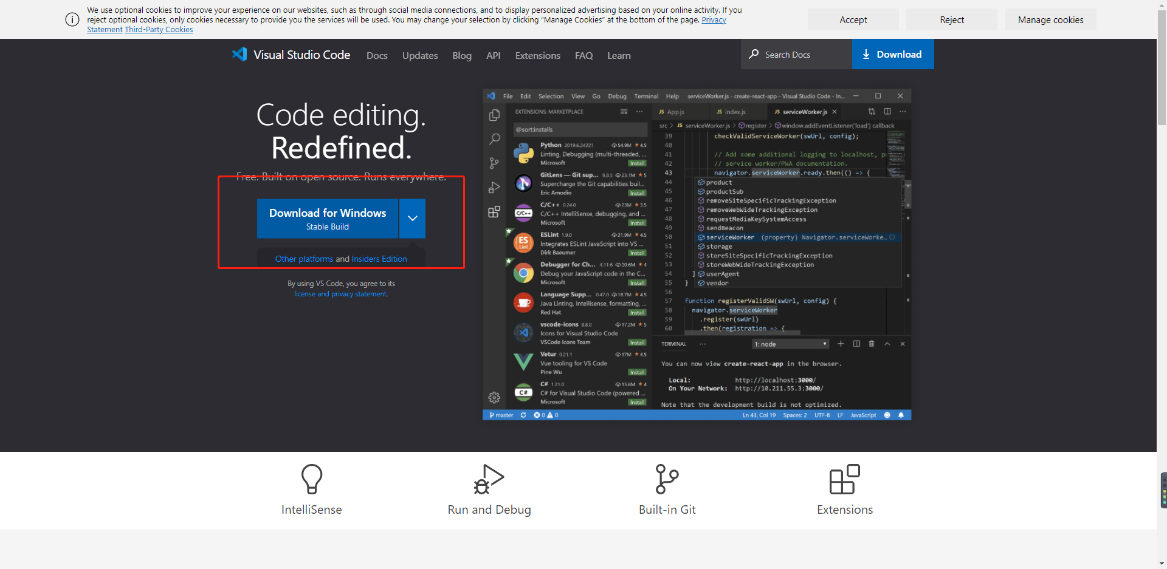
Task: Click the IntelliSense lightbulb icon
Action: (x=312, y=479)
